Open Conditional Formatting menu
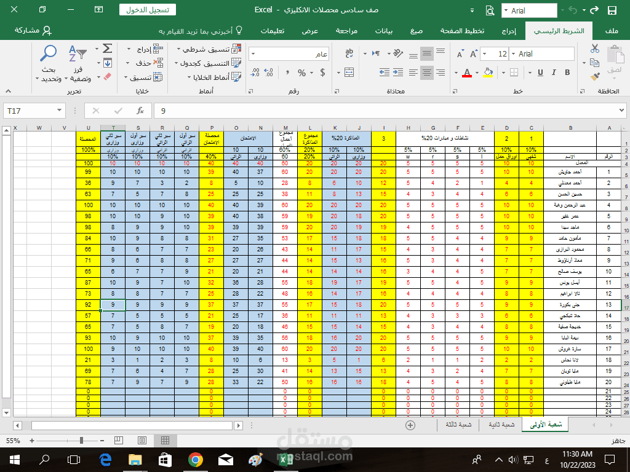Image resolution: width=630 pixels, height=472 pixels. [209, 49]
